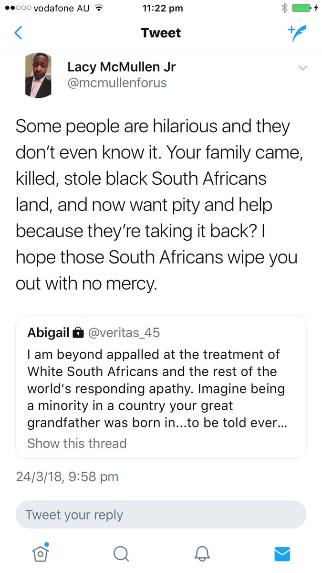Go back using the left chevron
This screenshot has height=573, width=322.
[19, 33]
